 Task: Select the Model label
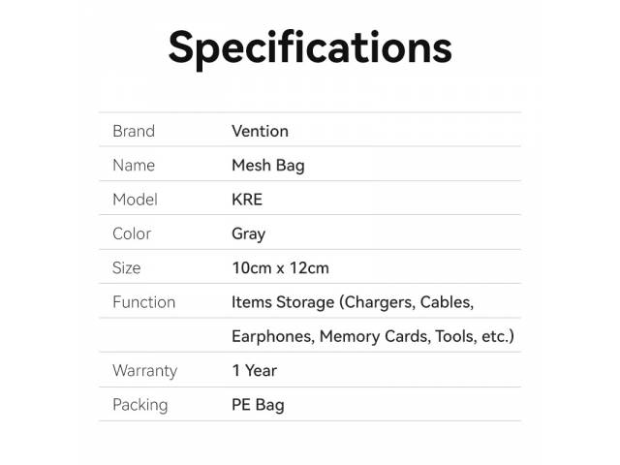click(136, 200)
